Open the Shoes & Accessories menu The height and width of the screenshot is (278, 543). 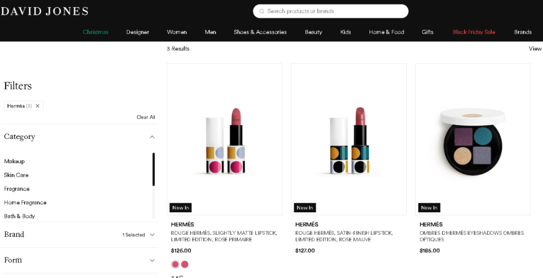260,32
